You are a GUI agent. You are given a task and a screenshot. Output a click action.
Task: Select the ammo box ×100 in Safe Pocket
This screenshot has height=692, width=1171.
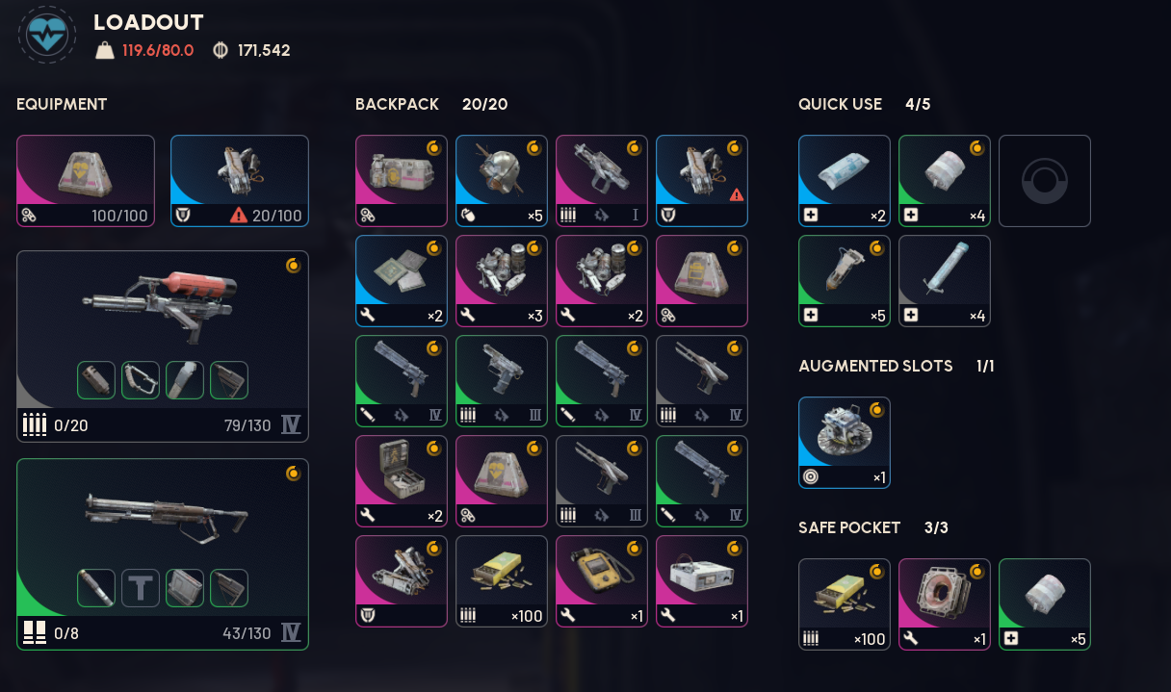(845, 604)
